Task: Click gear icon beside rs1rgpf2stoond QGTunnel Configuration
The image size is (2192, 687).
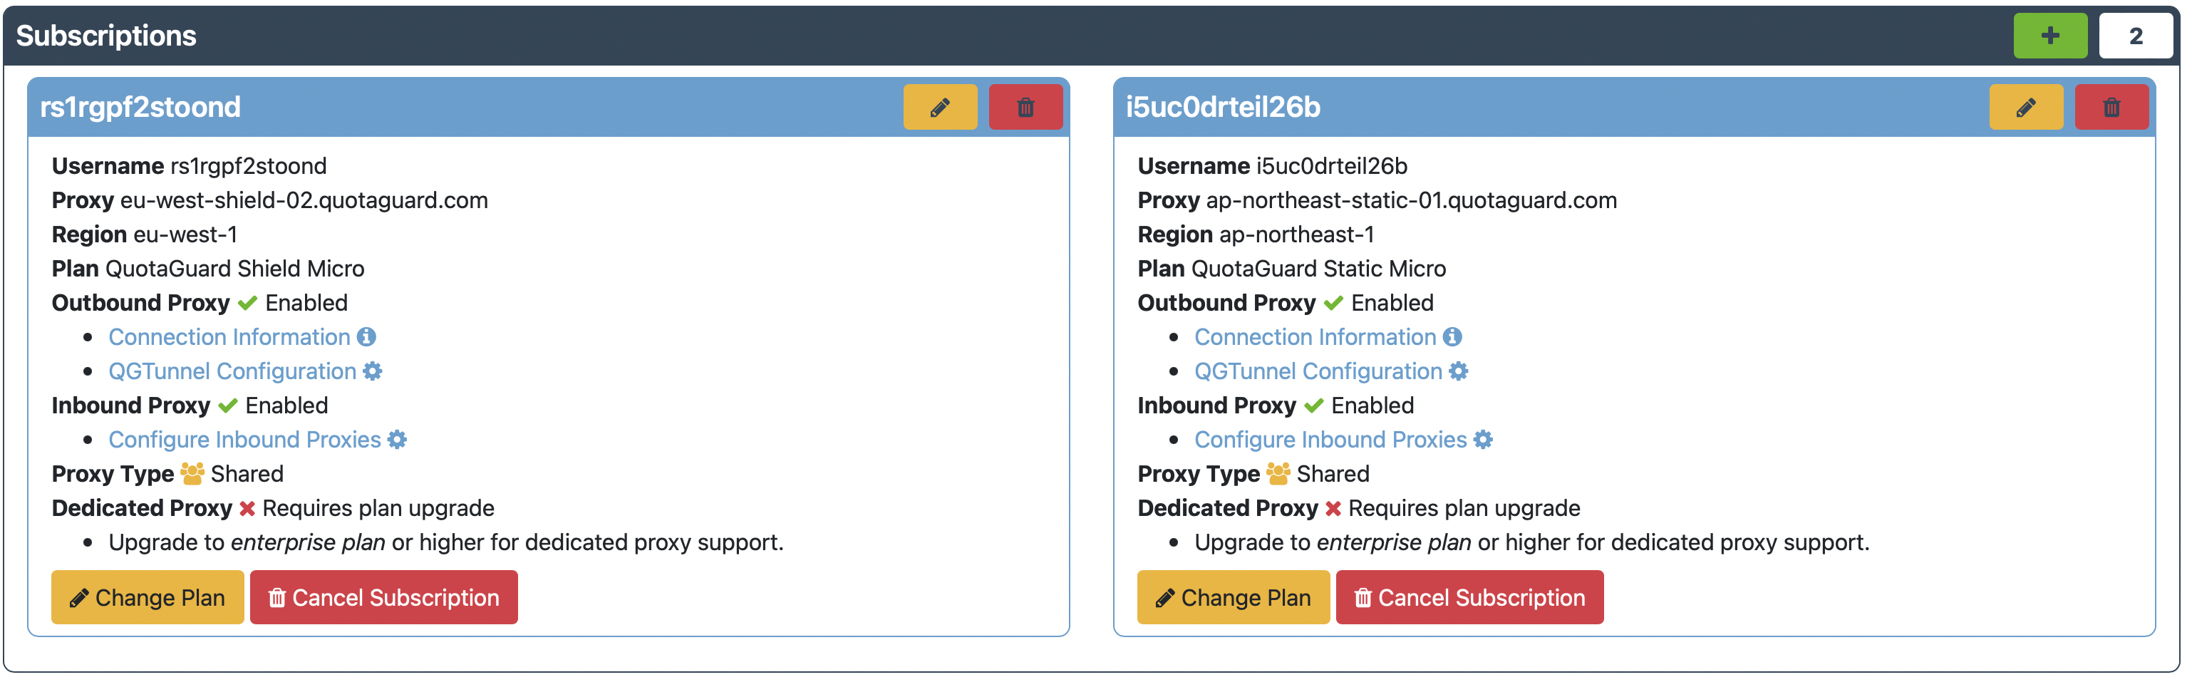Action: point(373,371)
